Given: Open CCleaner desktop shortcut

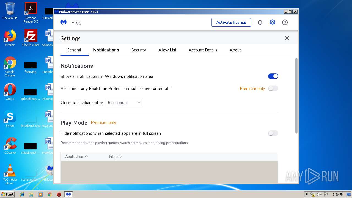Looking at the screenshot, I should [x=10, y=146].
